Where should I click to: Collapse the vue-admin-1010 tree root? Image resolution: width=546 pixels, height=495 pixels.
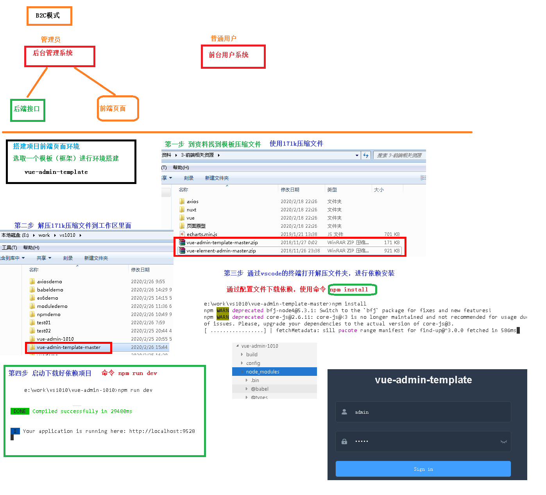tap(237, 346)
